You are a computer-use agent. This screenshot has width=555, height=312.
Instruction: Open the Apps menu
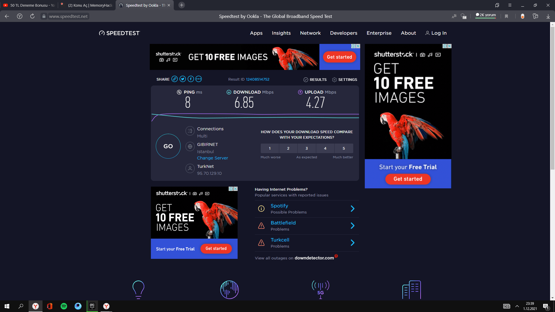(x=256, y=33)
